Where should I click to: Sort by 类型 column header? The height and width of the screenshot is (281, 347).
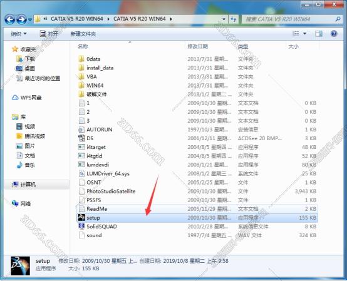coord(243,46)
